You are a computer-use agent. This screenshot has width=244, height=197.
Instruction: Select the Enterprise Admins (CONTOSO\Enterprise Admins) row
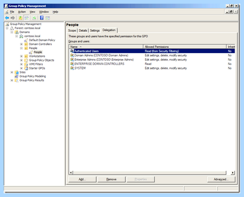point(152,60)
